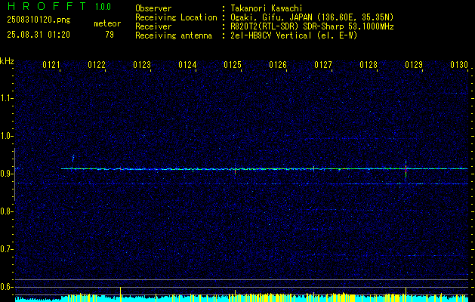
Task: Click the date stamp 25.08.31 01:20
Action: point(39,35)
